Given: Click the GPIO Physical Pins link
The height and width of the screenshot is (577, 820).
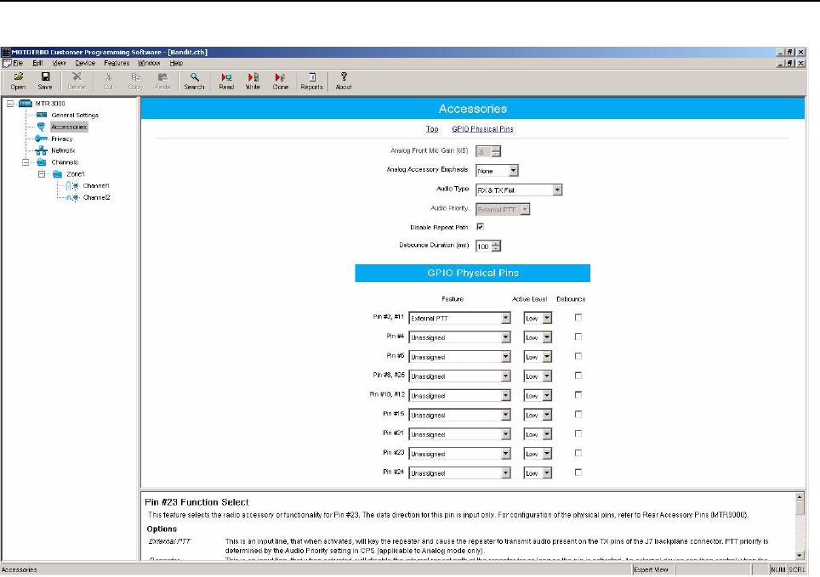Looking at the screenshot, I should click(x=482, y=128).
